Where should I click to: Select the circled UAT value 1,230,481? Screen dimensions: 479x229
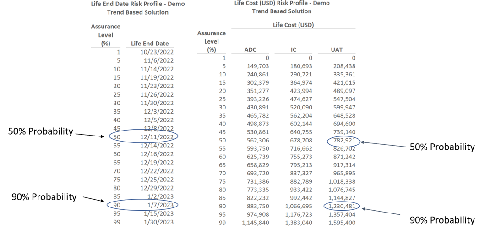[x=342, y=206]
